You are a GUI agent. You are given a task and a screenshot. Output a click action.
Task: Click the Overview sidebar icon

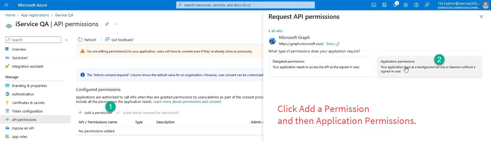click(7, 49)
